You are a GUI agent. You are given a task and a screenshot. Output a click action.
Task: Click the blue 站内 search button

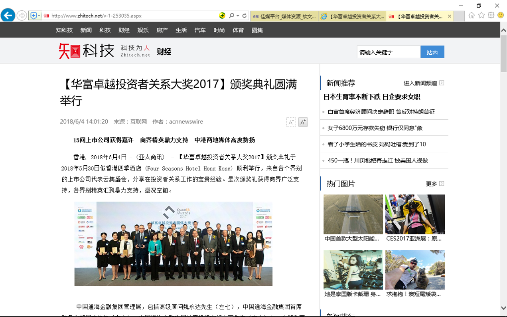pos(432,52)
